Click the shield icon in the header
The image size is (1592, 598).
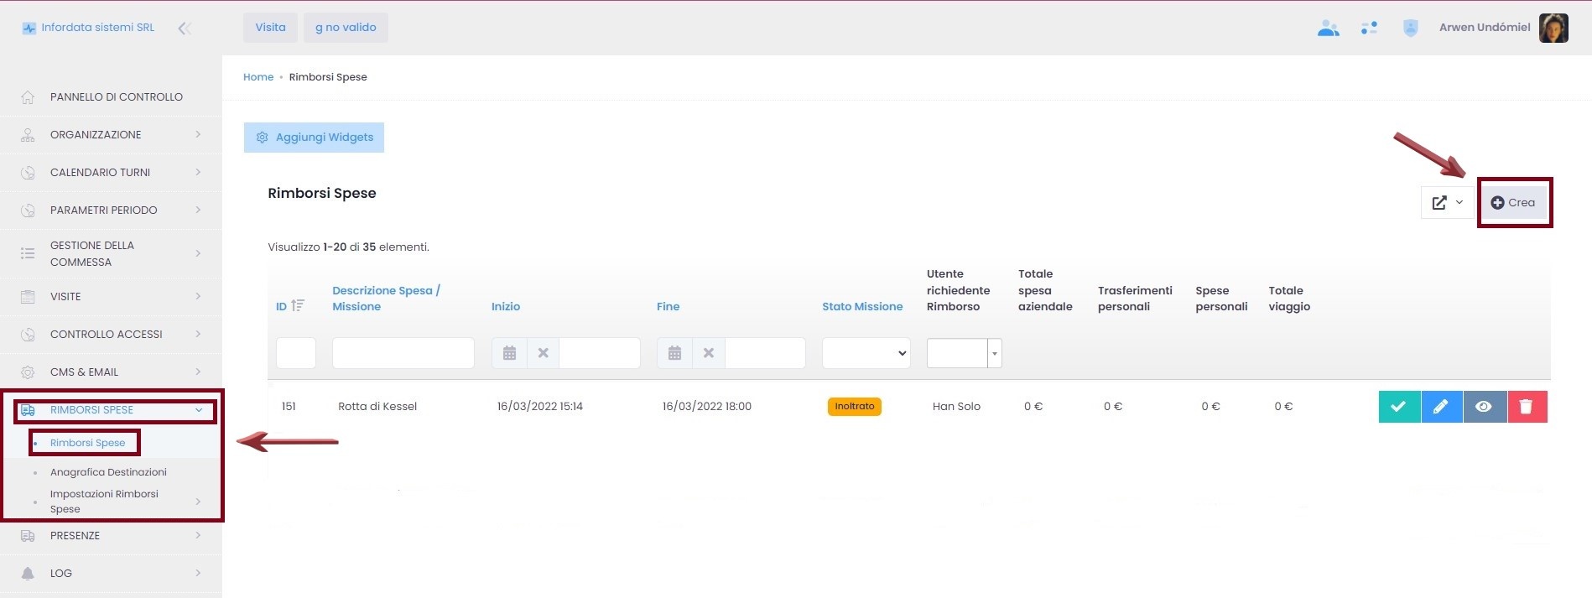point(1410,29)
